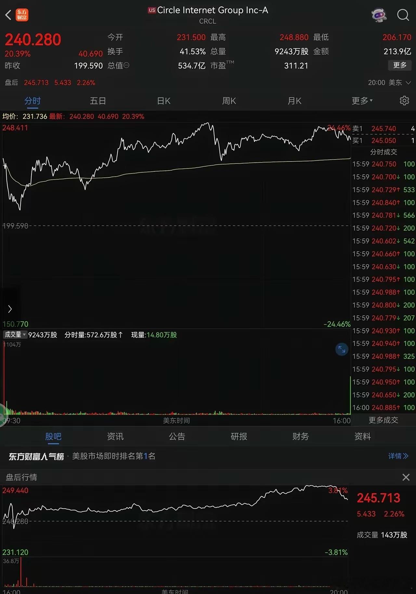
Task: Select the 股吧 tab
Action: click(53, 437)
